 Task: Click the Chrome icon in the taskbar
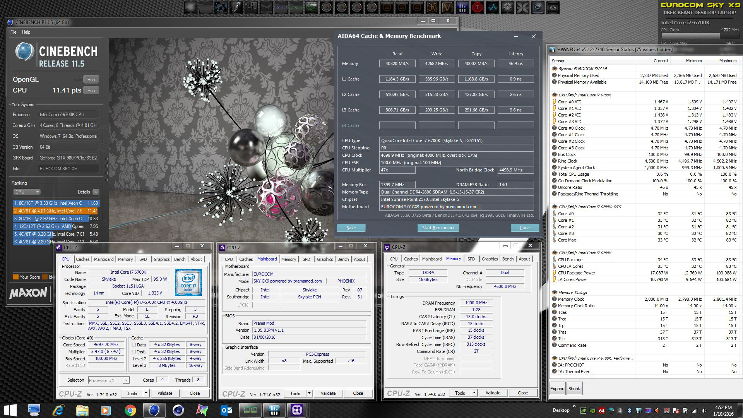pyautogui.click(x=130, y=410)
